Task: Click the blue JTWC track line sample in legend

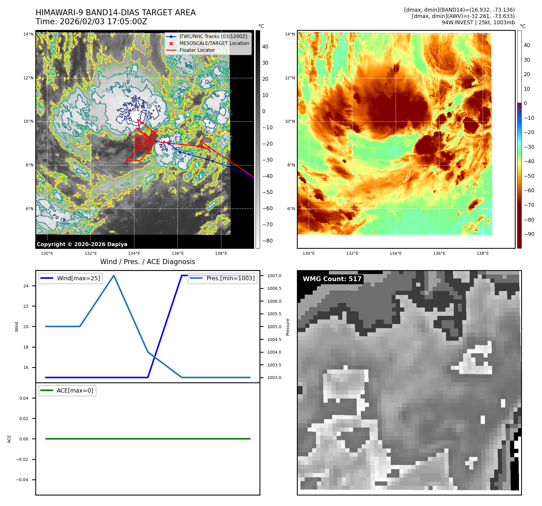Action: point(171,37)
